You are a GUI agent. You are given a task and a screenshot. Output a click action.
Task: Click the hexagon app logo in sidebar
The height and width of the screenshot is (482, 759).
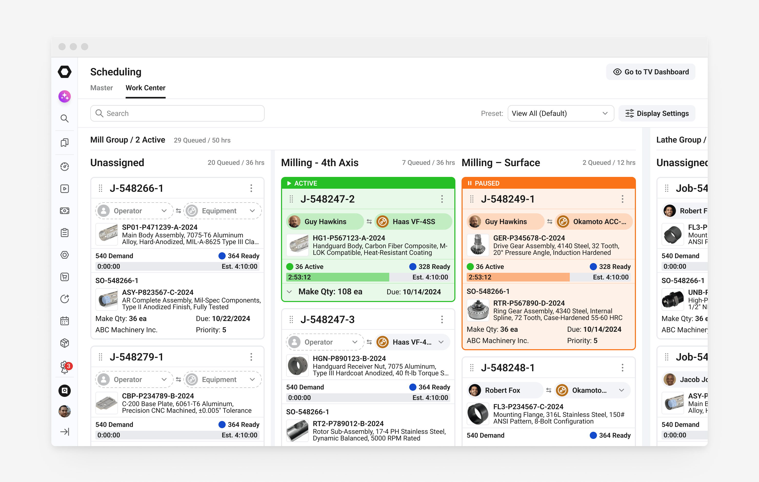[65, 72]
